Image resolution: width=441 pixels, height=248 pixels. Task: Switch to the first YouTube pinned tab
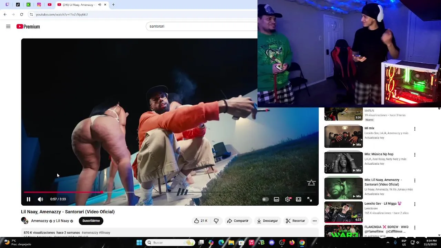pyautogui.click(x=50, y=5)
